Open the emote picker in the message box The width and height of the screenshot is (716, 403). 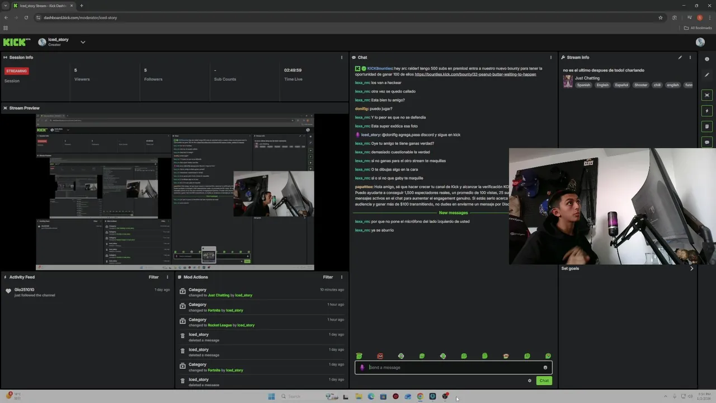click(545, 368)
